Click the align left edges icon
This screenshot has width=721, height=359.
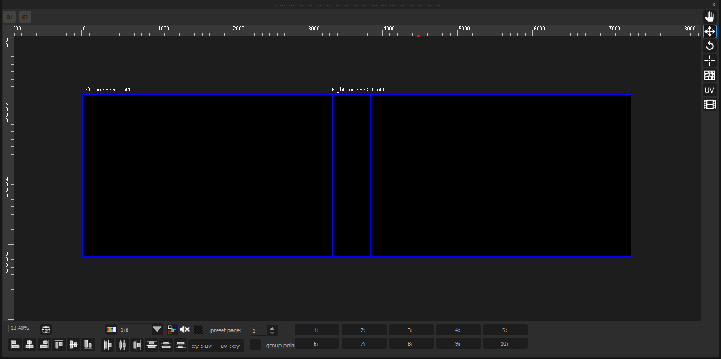[x=15, y=344]
